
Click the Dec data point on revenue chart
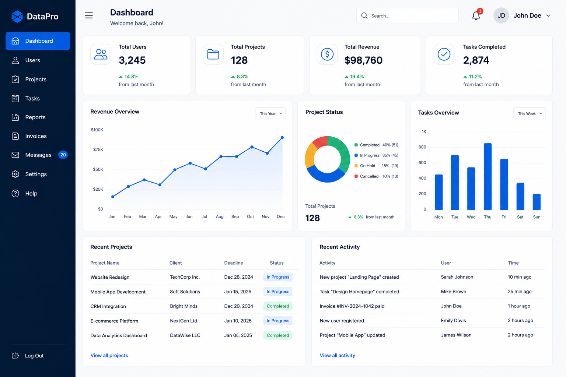(282, 137)
